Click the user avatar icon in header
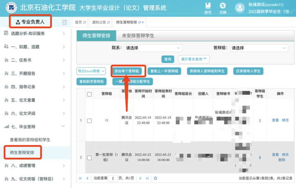Viewport: 296px width, 188px height. (x=240, y=8)
